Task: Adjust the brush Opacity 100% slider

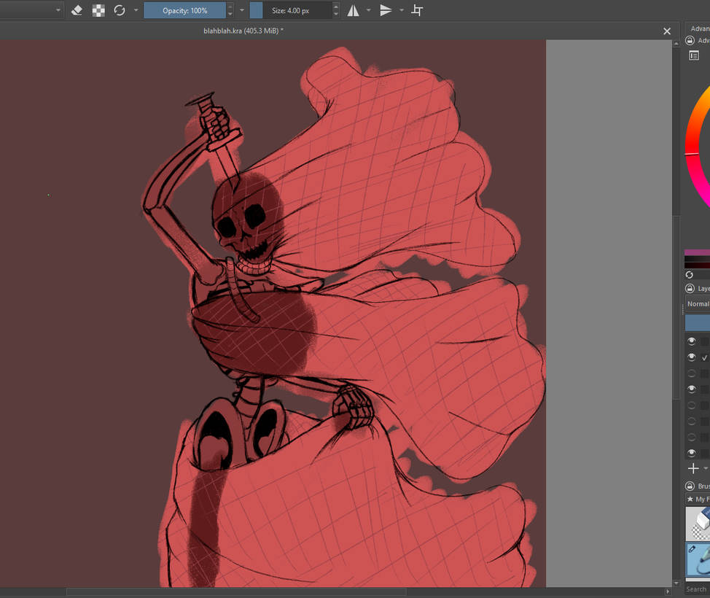Action: (184, 10)
